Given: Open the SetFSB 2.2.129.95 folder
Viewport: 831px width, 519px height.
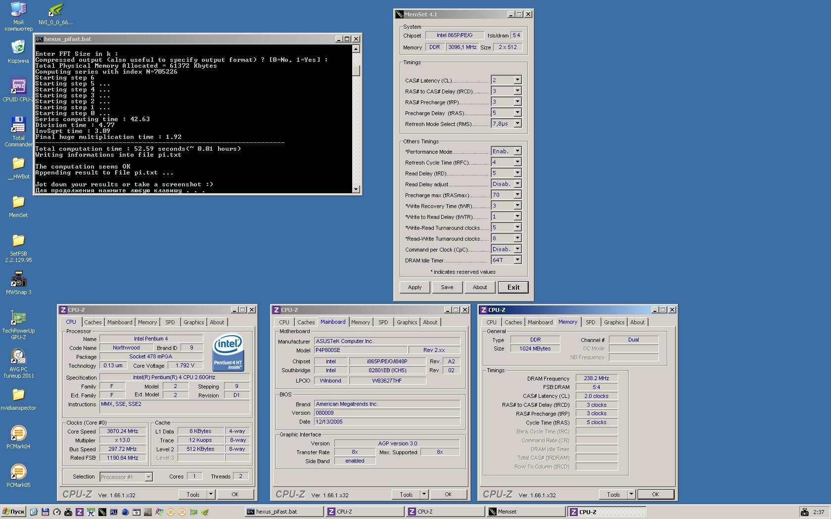Looking at the screenshot, I should 18,248.
